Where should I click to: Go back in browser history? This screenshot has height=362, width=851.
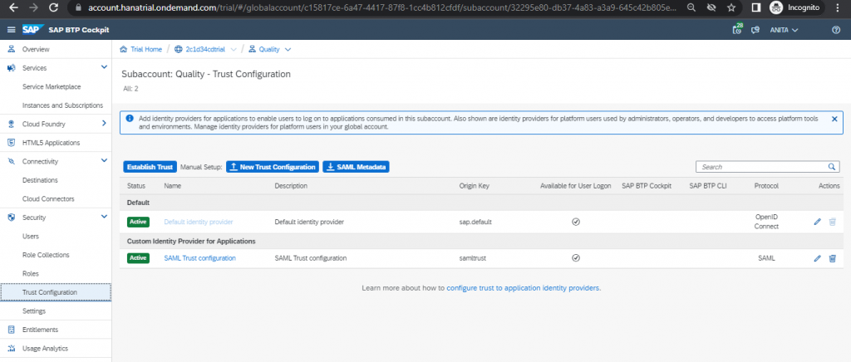13,7
